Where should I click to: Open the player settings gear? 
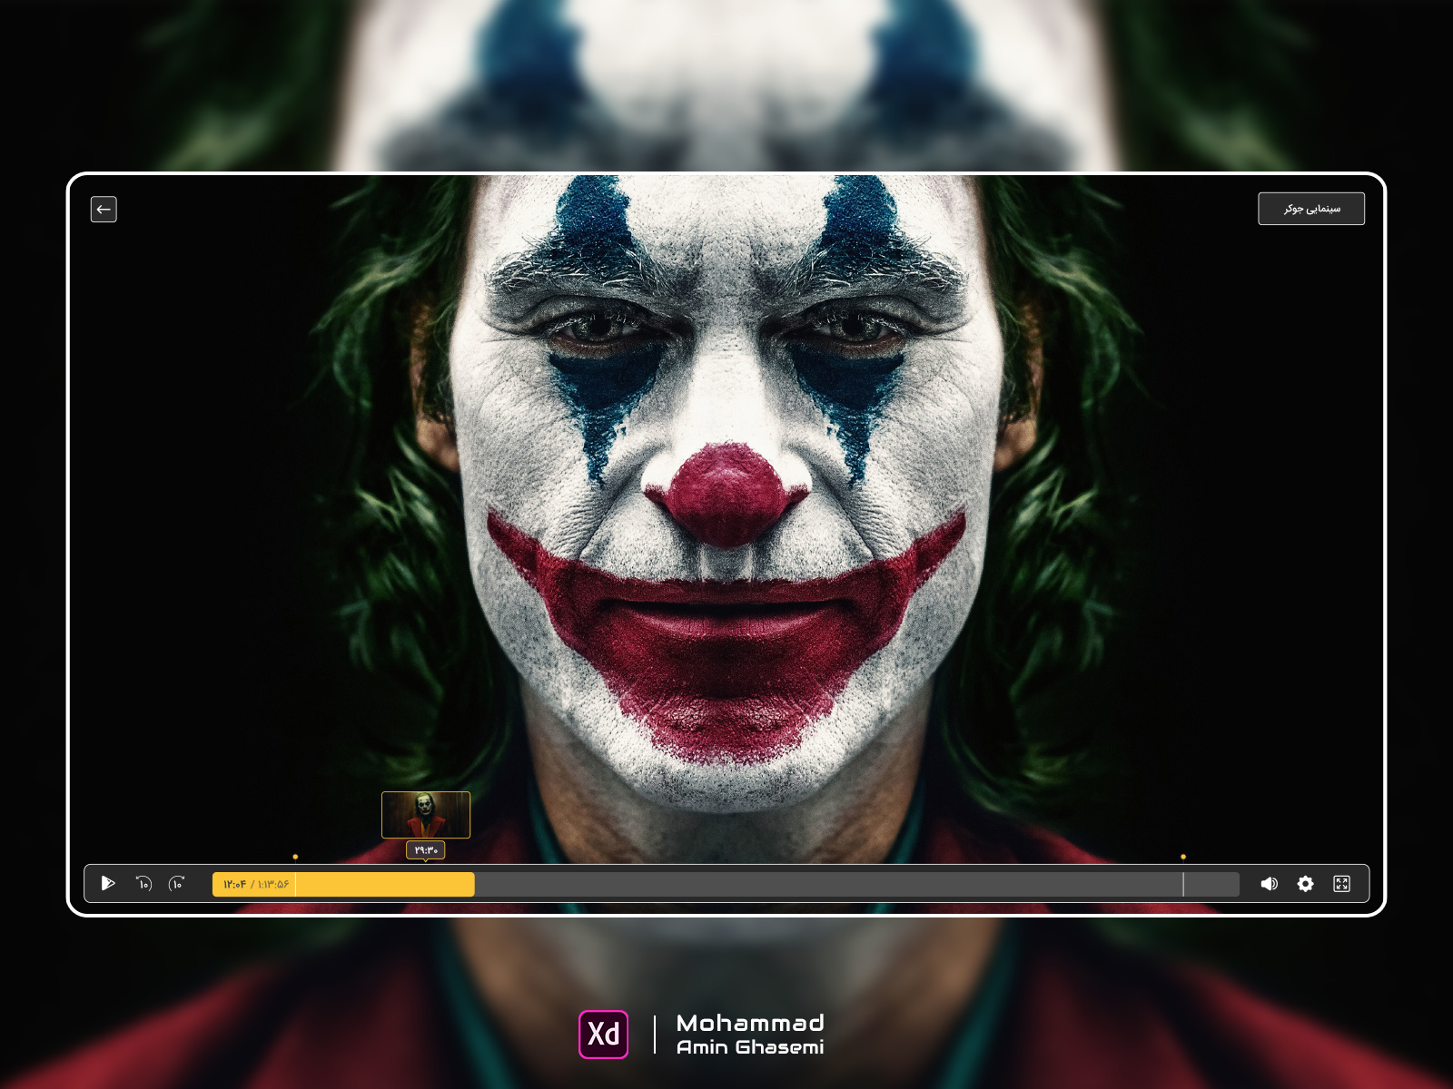point(1306,884)
